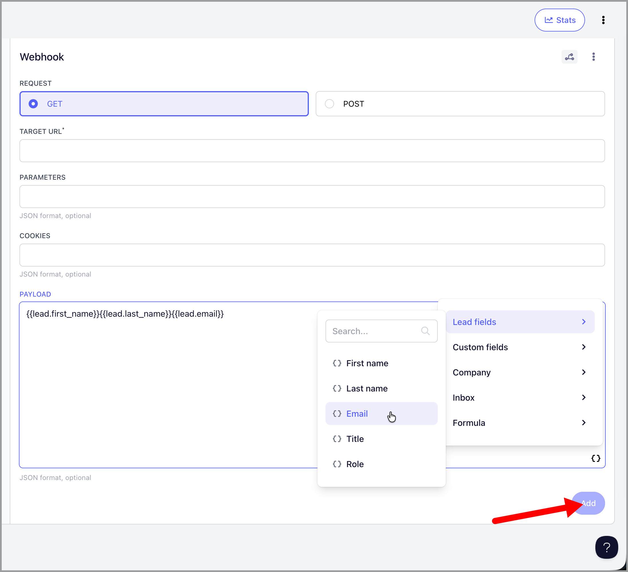Click the PAYLOAD label
This screenshot has width=628, height=572.
coord(35,294)
